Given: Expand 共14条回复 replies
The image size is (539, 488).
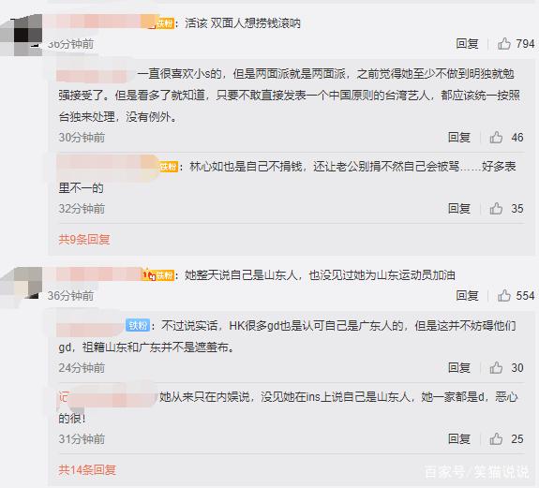Looking at the screenshot, I should tap(87, 469).
